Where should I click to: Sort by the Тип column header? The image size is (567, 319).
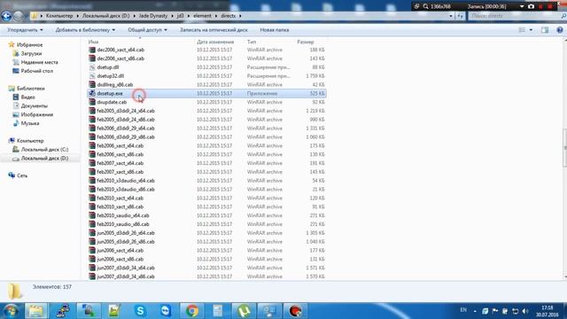[252, 42]
